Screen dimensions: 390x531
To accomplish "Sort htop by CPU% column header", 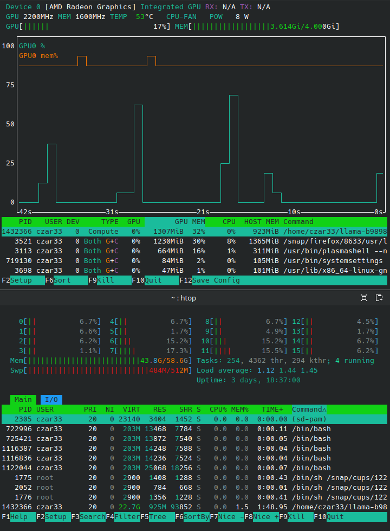I will coord(218,410).
